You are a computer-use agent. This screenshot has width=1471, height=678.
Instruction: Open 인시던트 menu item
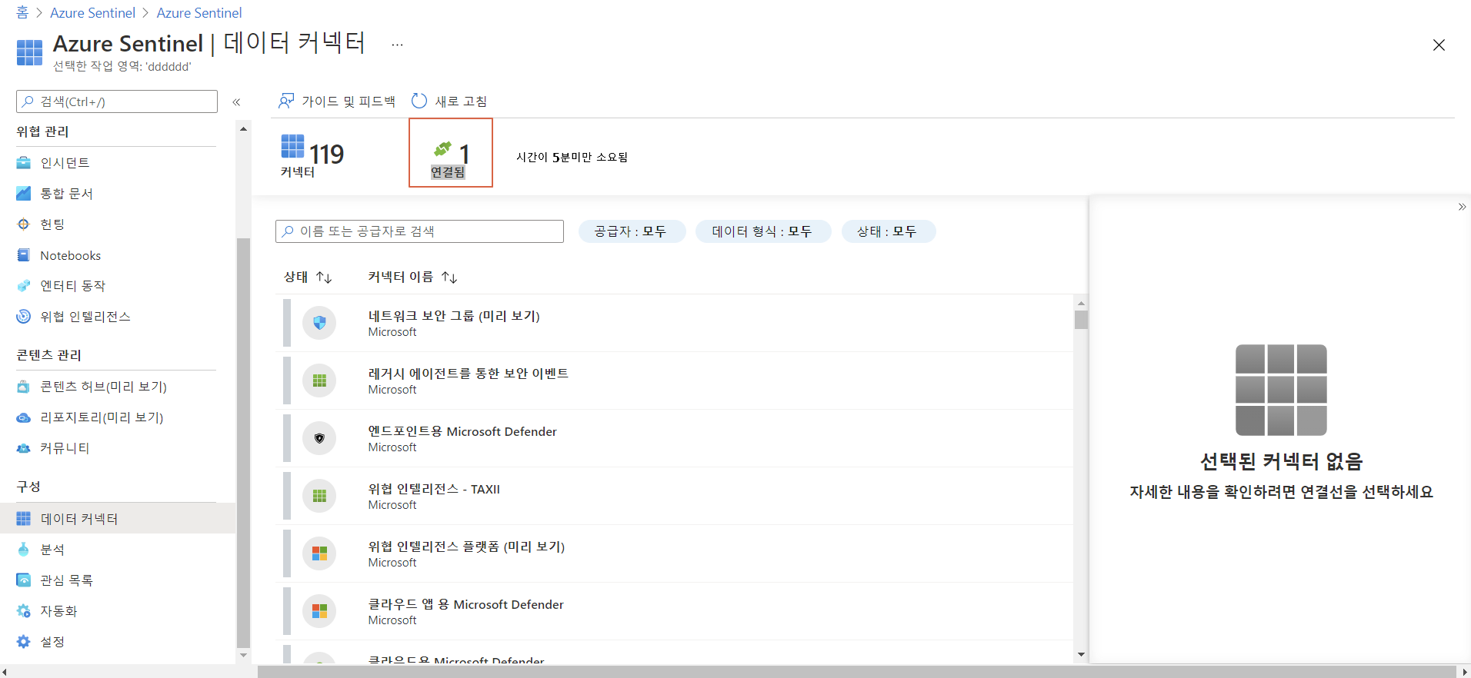point(116,163)
